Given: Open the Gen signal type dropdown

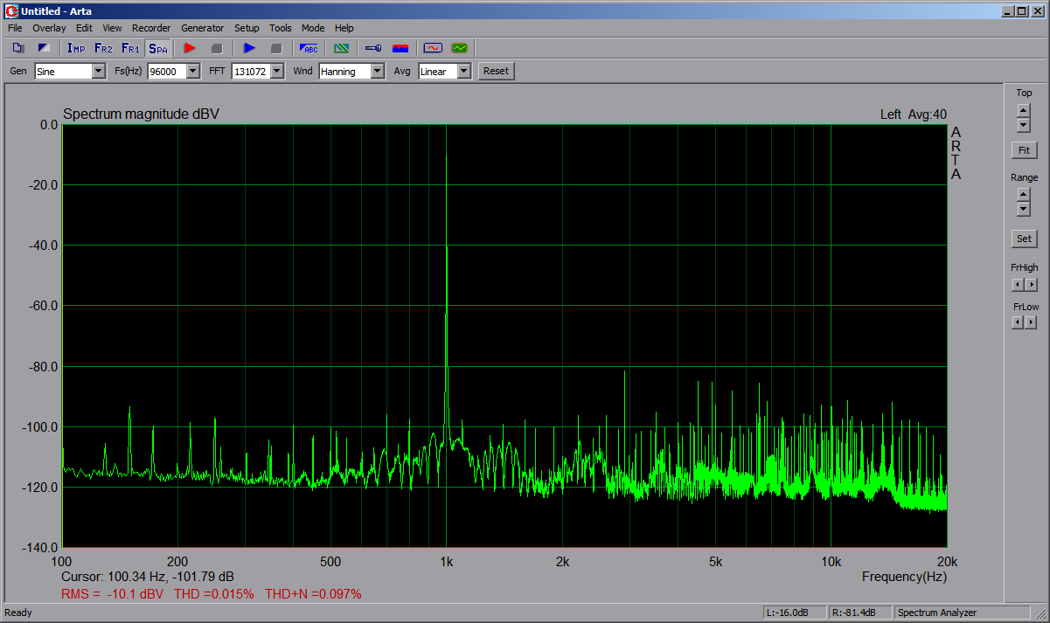Looking at the screenshot, I should point(98,72).
